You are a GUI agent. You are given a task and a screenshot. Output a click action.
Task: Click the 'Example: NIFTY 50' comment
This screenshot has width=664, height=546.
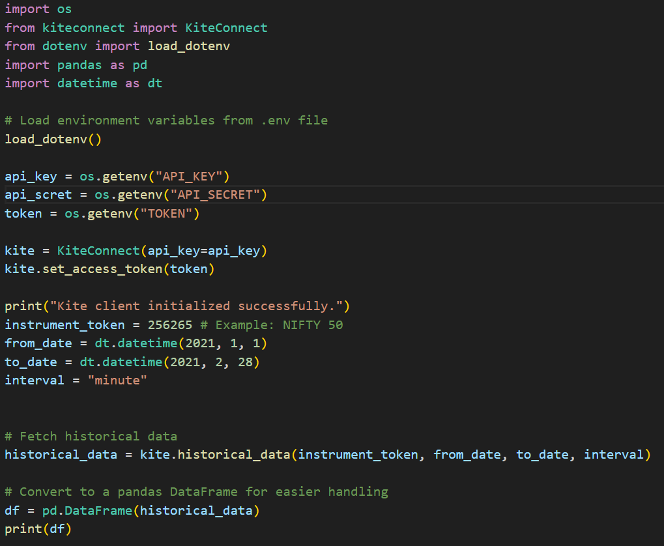click(279, 325)
